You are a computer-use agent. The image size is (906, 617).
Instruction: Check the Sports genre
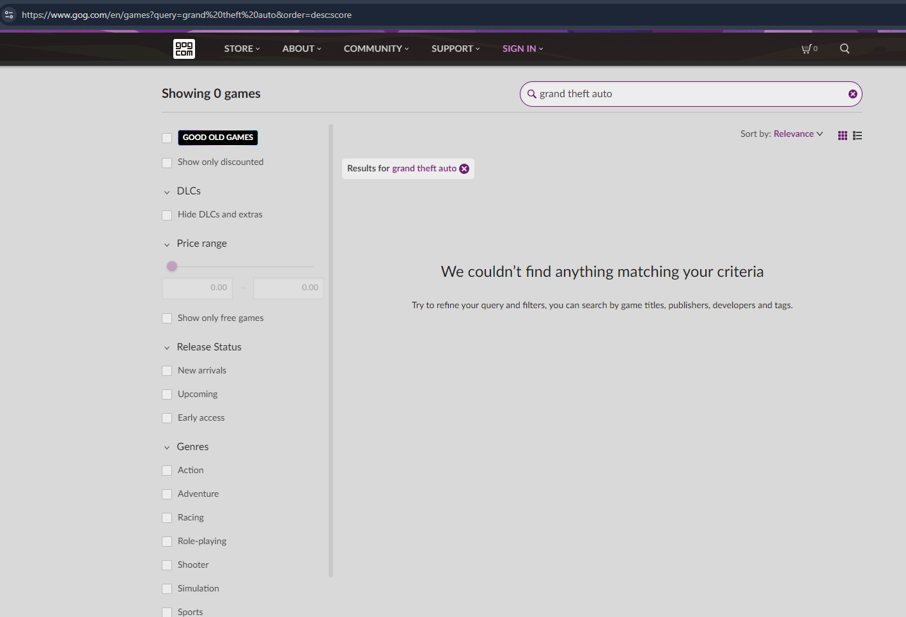pos(167,613)
